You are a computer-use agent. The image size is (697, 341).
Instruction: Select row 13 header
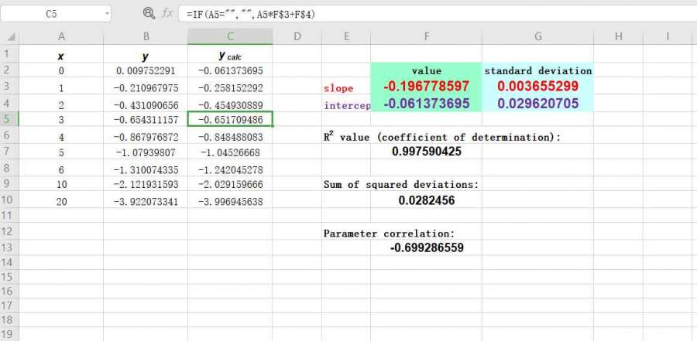click(9, 248)
